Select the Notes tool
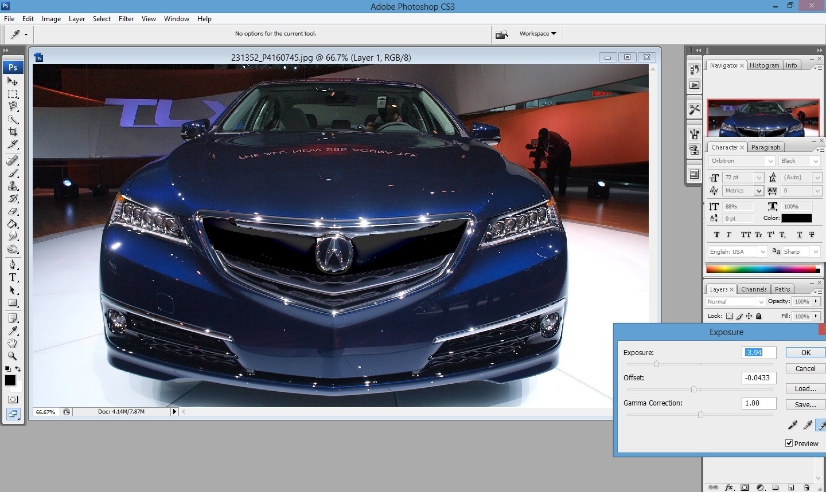 pyautogui.click(x=13, y=318)
